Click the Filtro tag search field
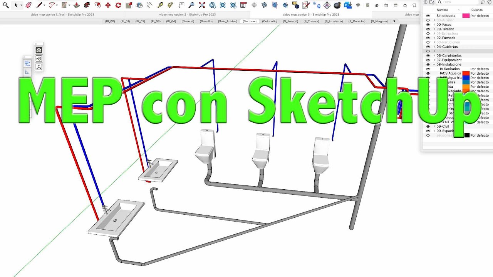Image resolution: width=493 pixels, height=277 pixels. click(x=458, y=2)
